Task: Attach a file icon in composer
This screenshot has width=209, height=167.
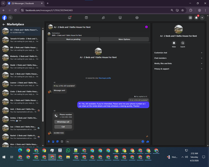Action: click(53, 142)
